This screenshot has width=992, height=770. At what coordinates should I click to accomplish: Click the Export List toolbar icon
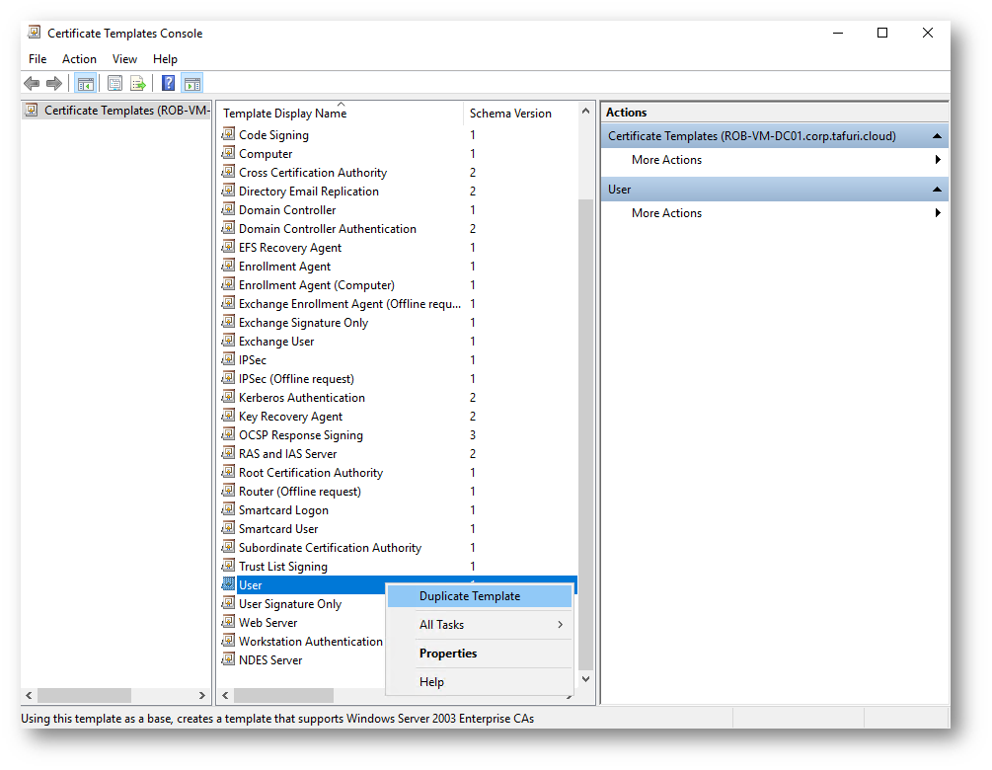pyautogui.click(x=138, y=84)
